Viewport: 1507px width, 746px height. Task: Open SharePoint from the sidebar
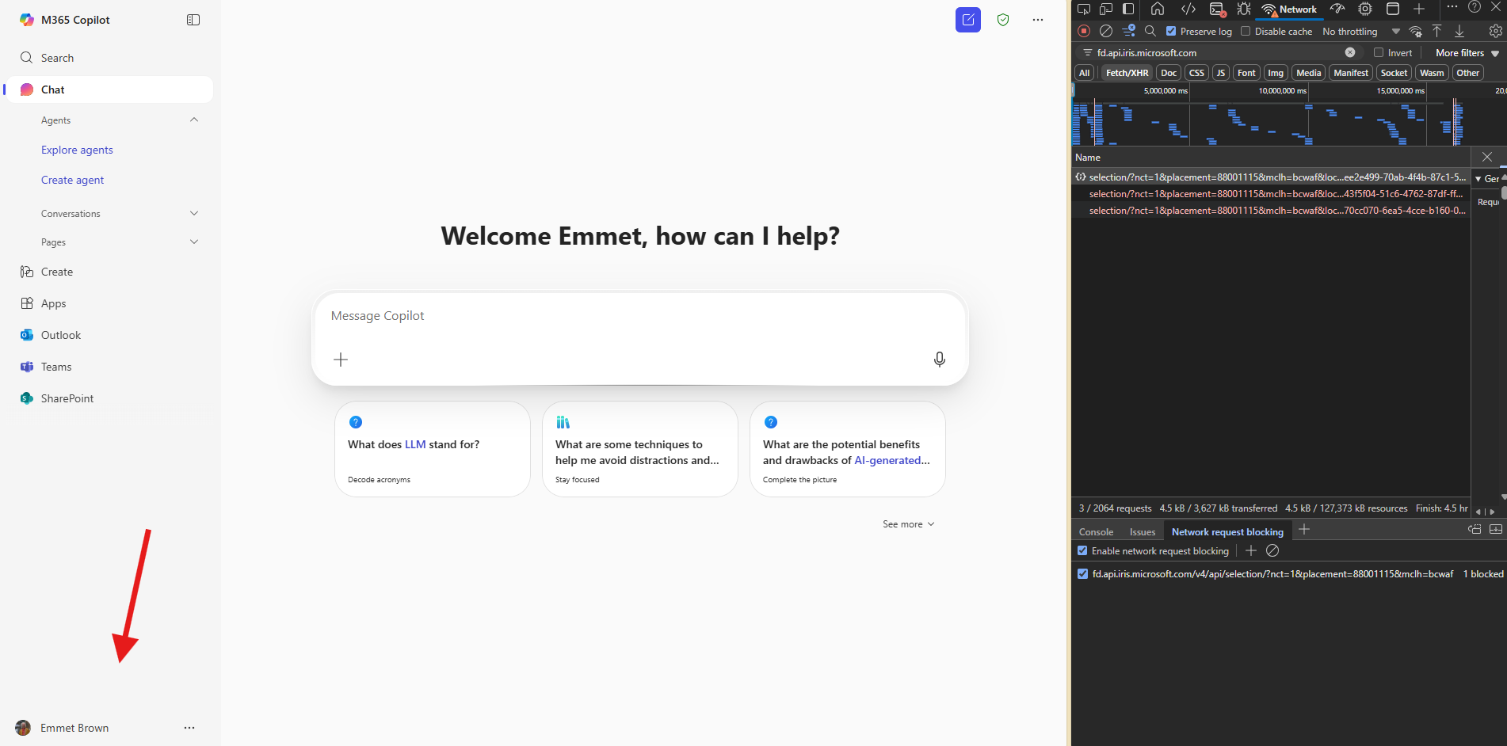coord(67,398)
